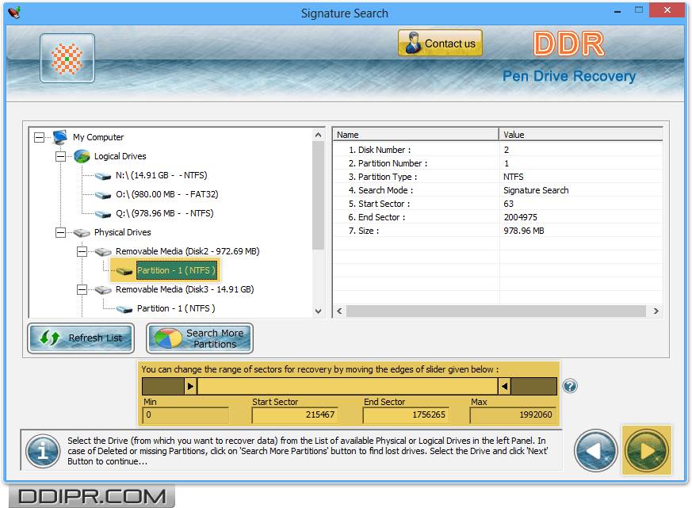The width and height of the screenshot is (692, 508).
Task: Click the blue help question mark icon
Action: [570, 386]
